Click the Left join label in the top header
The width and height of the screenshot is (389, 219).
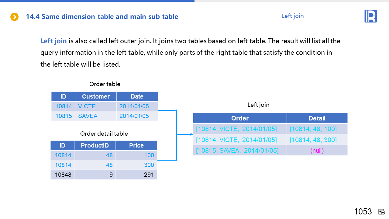tap(292, 16)
